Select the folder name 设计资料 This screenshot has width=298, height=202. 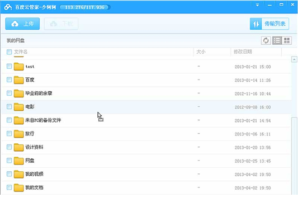34,147
